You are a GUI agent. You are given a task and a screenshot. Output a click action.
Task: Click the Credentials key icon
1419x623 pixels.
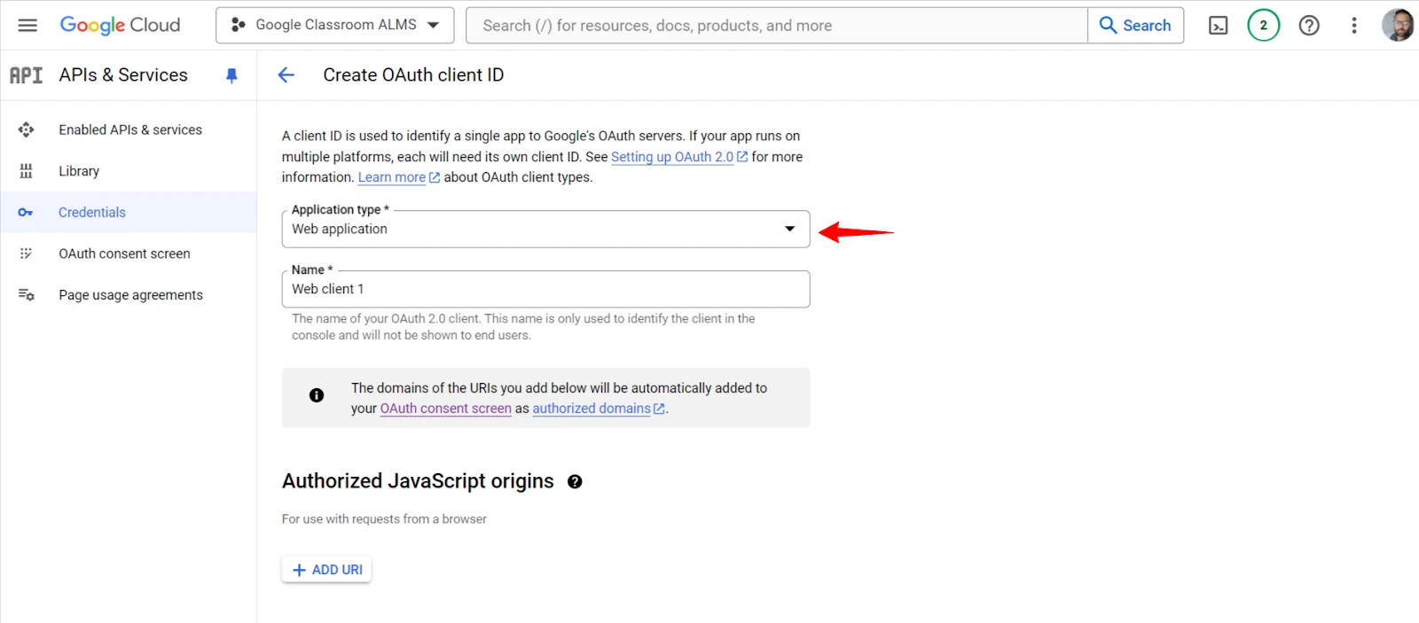point(26,213)
